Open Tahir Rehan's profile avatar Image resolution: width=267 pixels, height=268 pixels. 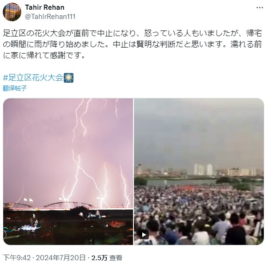pyautogui.click(x=12, y=12)
